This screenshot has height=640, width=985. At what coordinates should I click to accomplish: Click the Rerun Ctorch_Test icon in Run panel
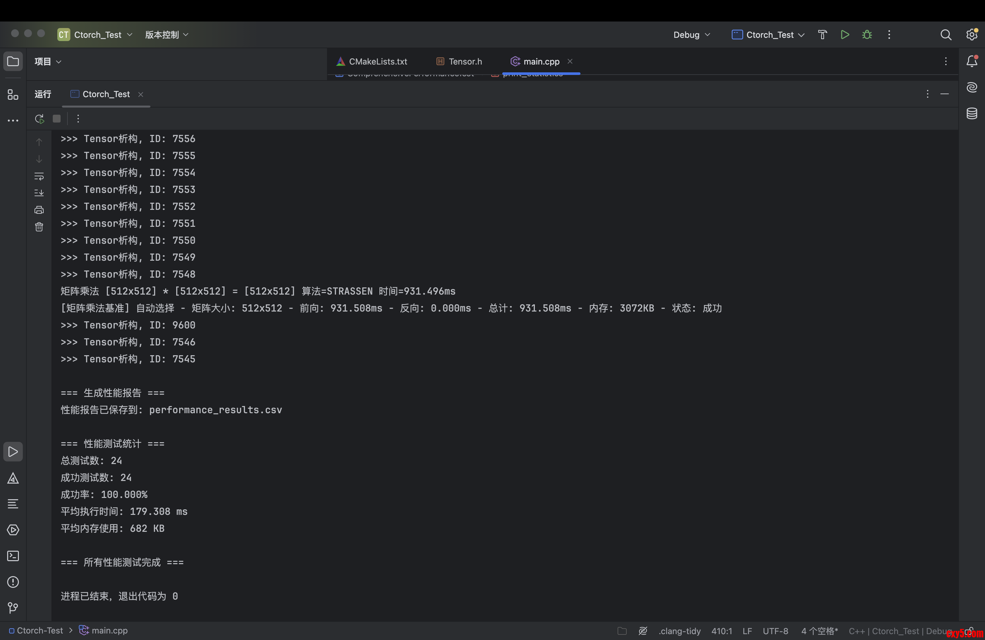(x=39, y=119)
